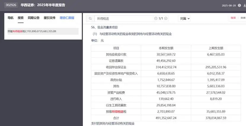Viewport: 246px width, 126px height.
Task: Click row label 证券清算款
Action: (116, 61)
